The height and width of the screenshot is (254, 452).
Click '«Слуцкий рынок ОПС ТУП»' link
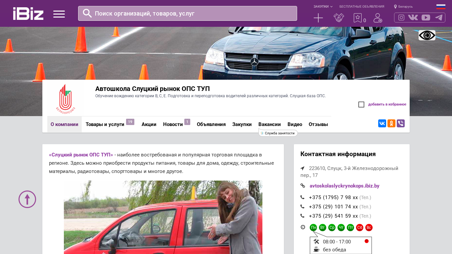point(81,155)
